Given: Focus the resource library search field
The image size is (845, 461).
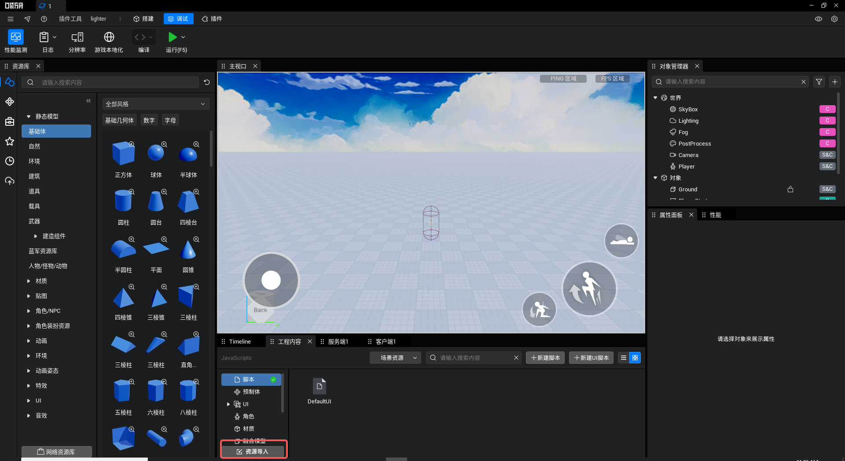Looking at the screenshot, I should point(110,82).
